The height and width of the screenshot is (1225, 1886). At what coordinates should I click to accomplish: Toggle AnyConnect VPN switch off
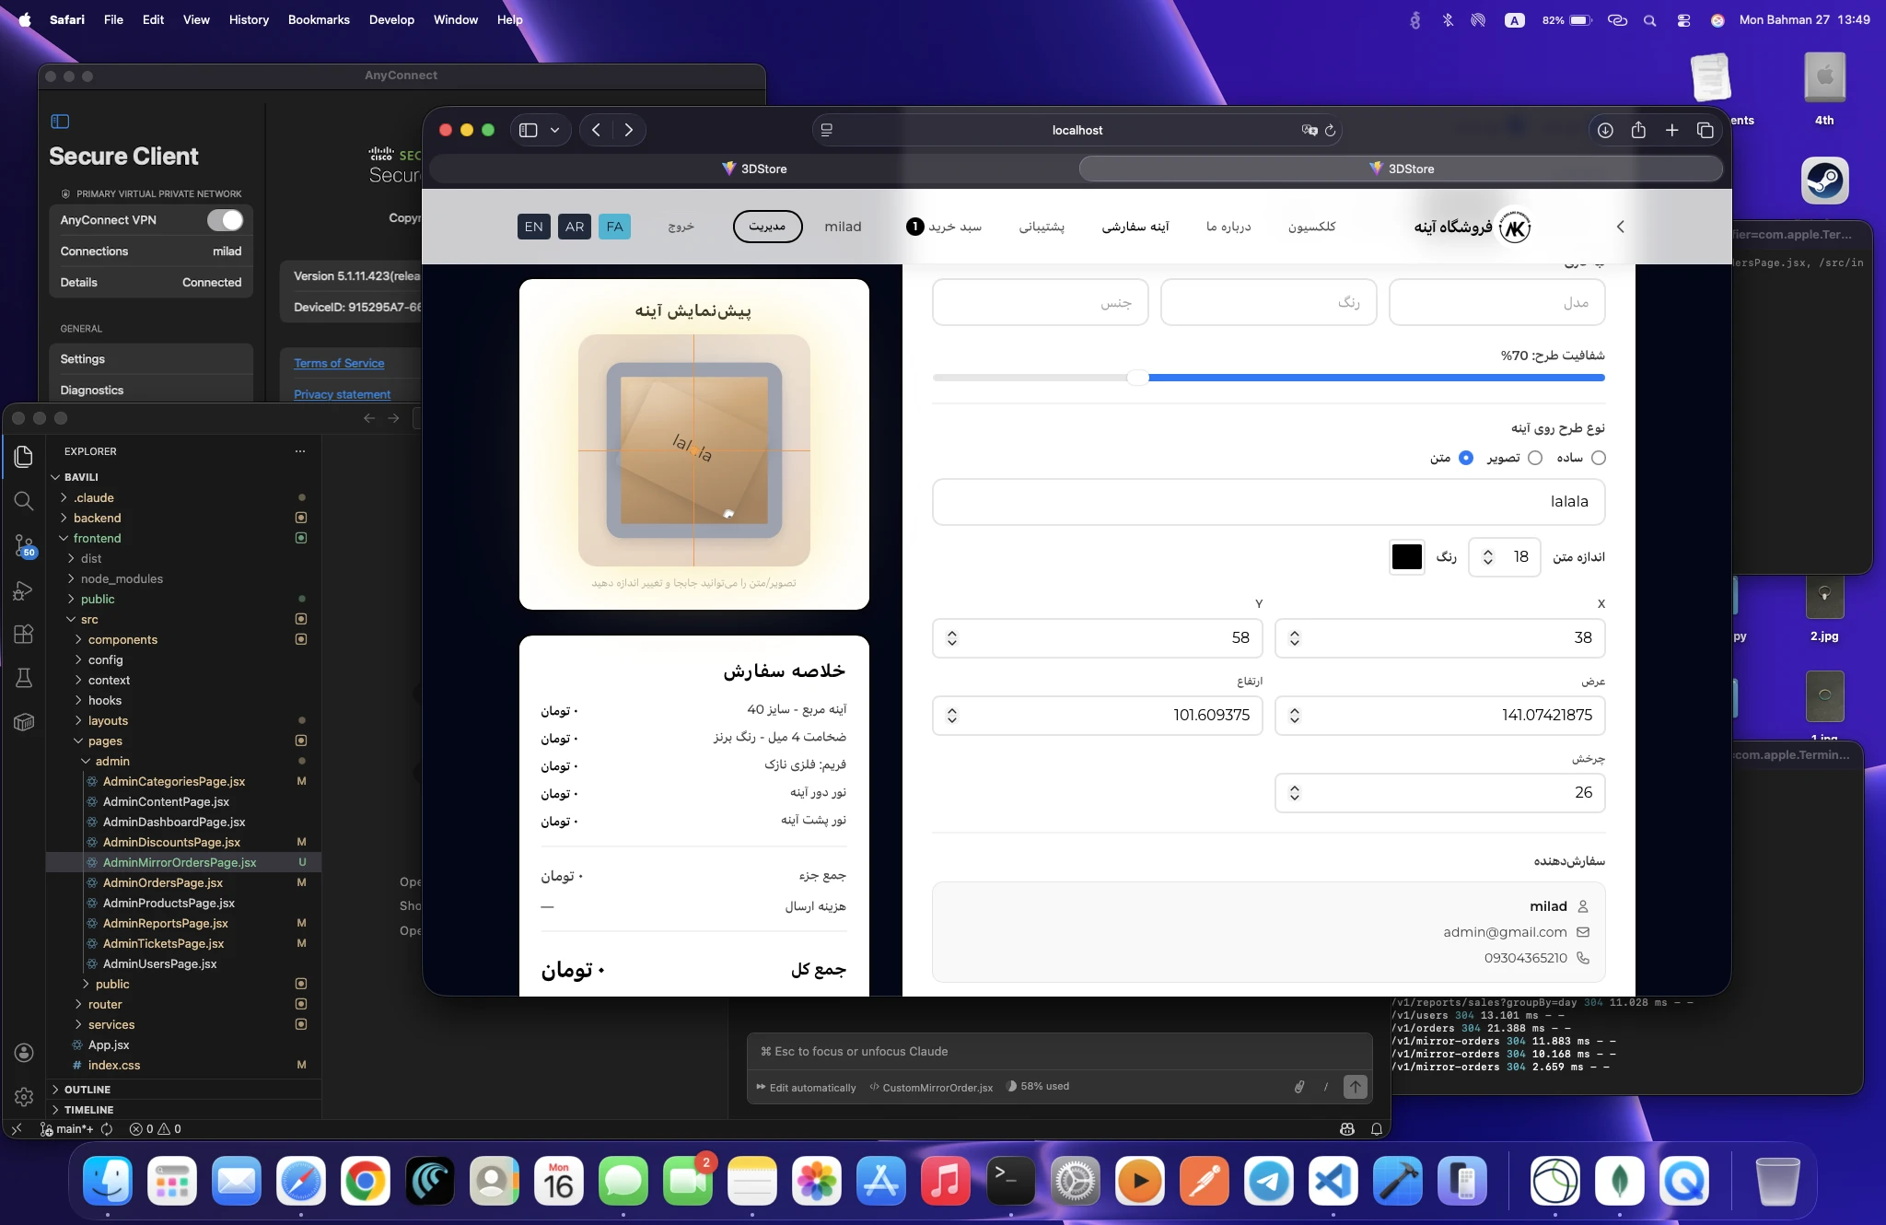pos(225,220)
